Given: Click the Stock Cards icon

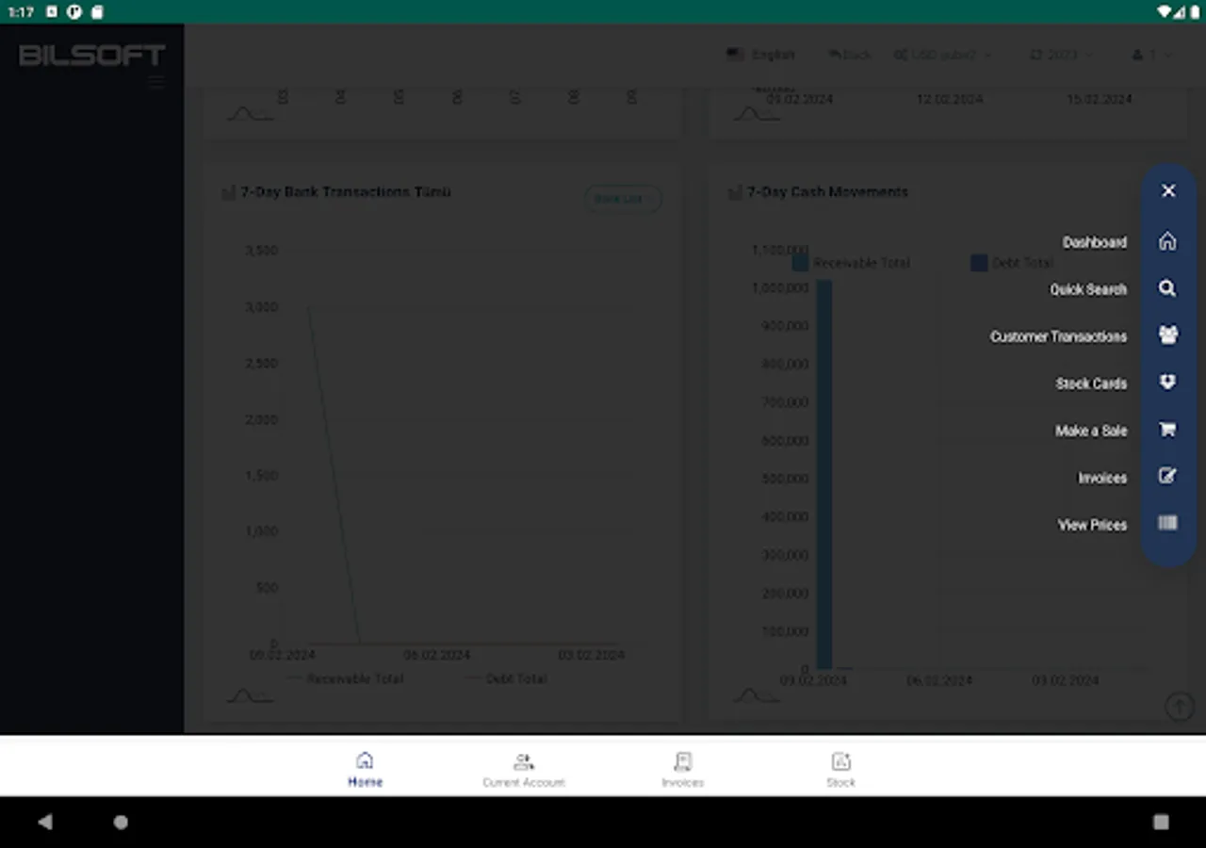Looking at the screenshot, I should click(1167, 383).
